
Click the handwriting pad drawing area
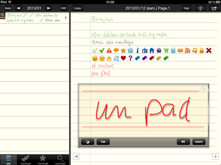143,111
